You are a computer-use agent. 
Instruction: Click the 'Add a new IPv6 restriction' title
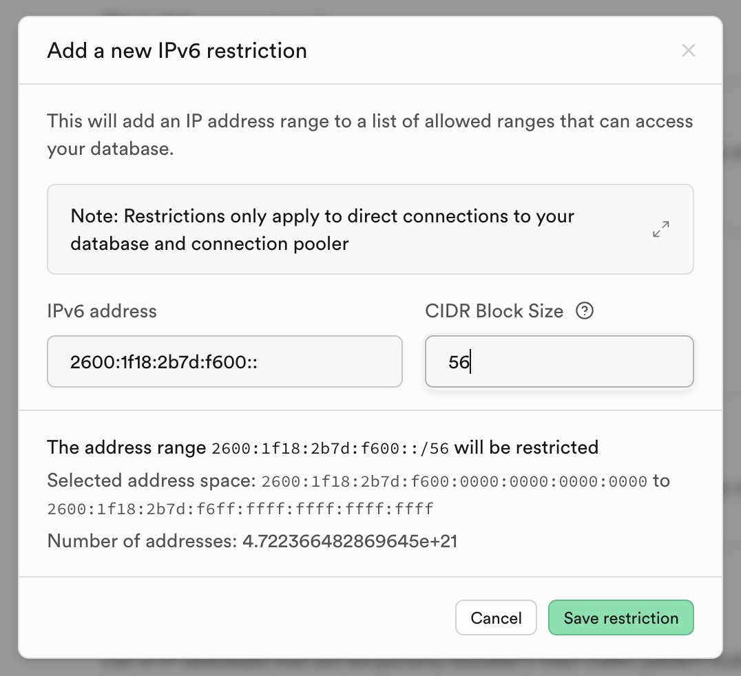(x=177, y=50)
